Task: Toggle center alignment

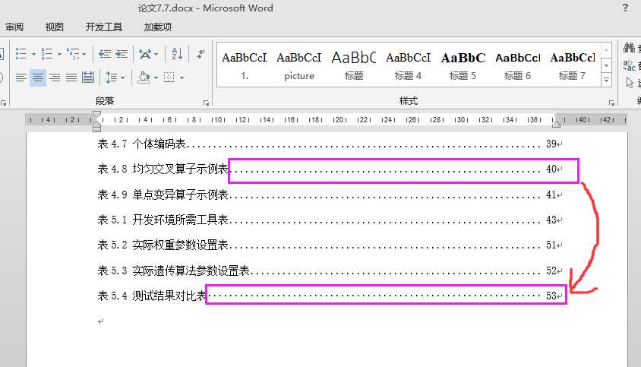Action: click(38, 78)
